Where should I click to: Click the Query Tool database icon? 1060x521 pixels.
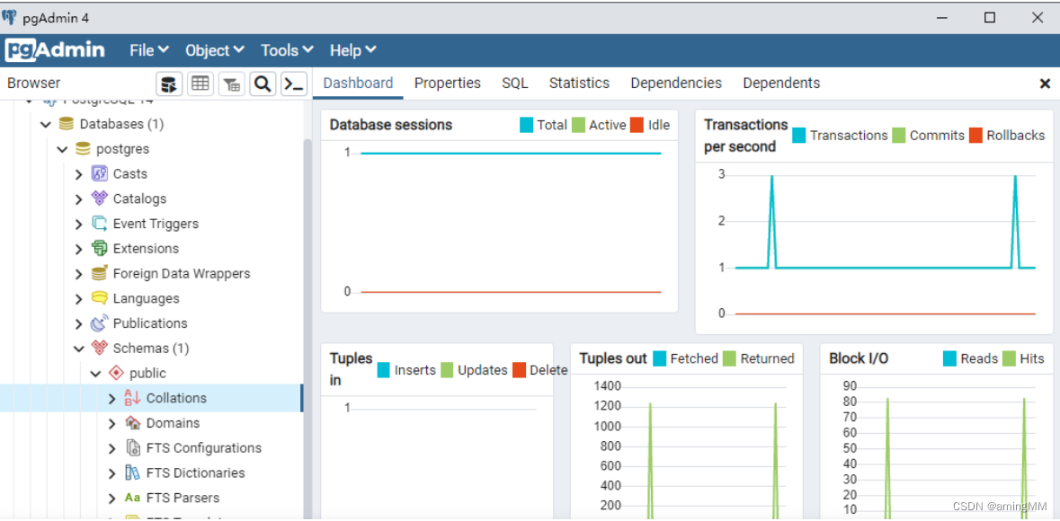(x=169, y=84)
